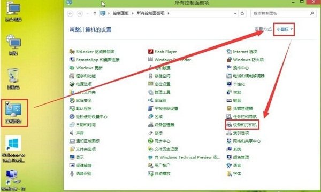The width and height of the screenshot is (321, 192).
Task: Open 日期和时间 item
Action: tap(82, 125)
